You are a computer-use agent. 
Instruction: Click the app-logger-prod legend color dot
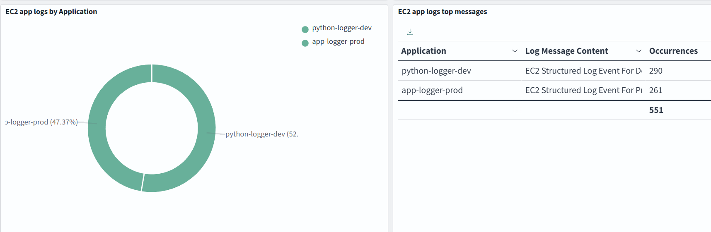click(305, 43)
